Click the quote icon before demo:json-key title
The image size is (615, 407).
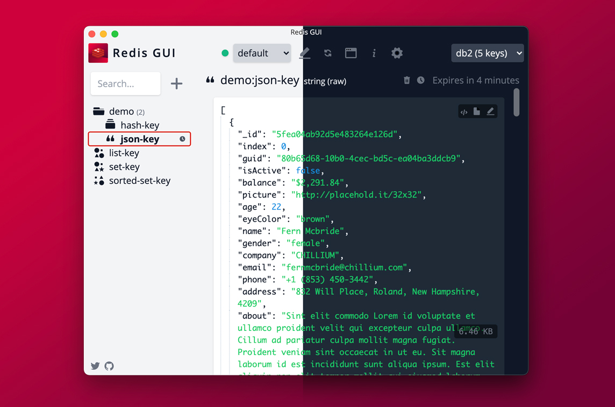coord(210,80)
